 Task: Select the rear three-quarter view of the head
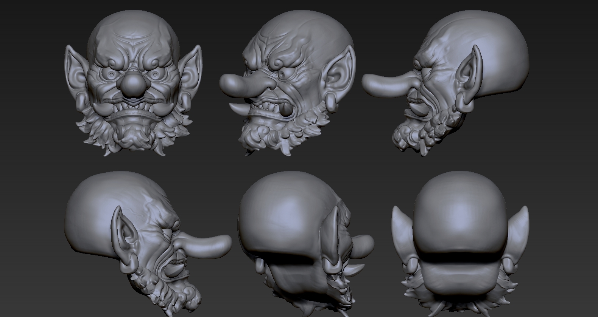(x=306, y=244)
